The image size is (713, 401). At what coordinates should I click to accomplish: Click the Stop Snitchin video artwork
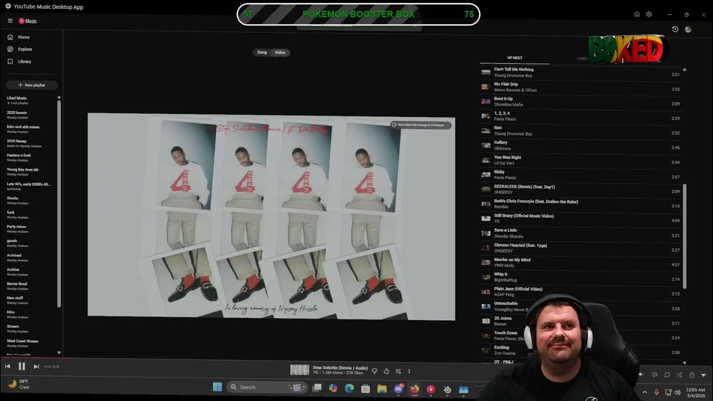click(x=271, y=217)
